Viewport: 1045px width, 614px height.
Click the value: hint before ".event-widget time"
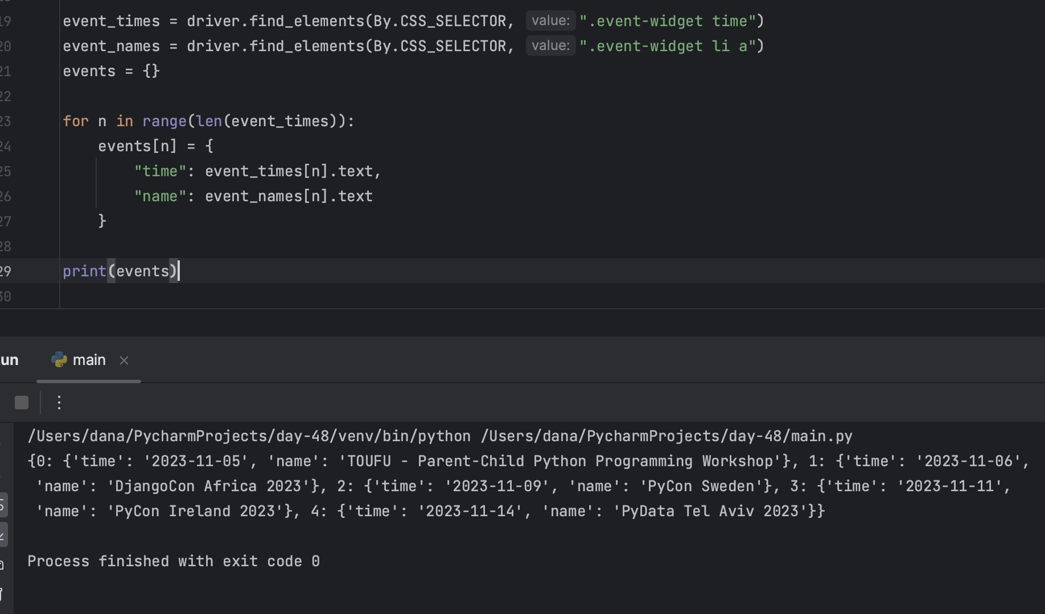tap(550, 21)
